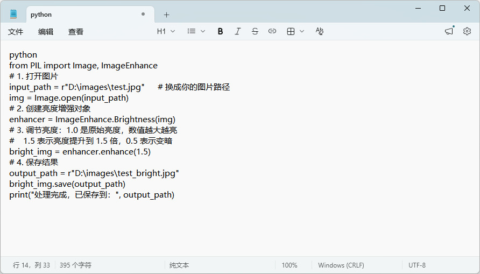Click line 'bright_img.save(output_path)'

tap(67, 184)
